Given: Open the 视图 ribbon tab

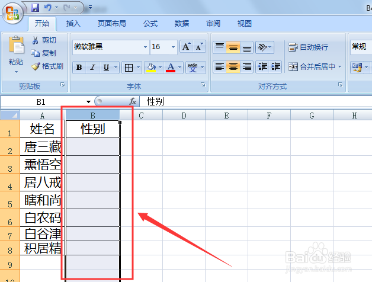Looking at the screenshot, I should 245,24.
